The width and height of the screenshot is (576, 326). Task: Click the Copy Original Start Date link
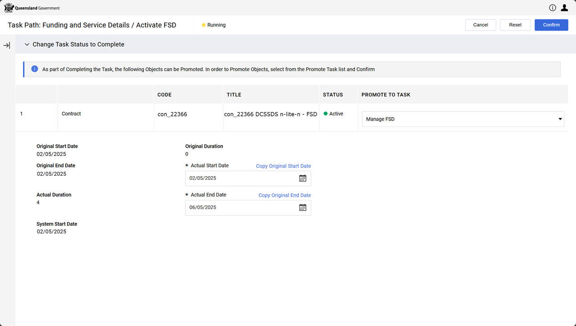283,166
